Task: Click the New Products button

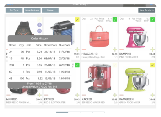Action: coord(147,10)
